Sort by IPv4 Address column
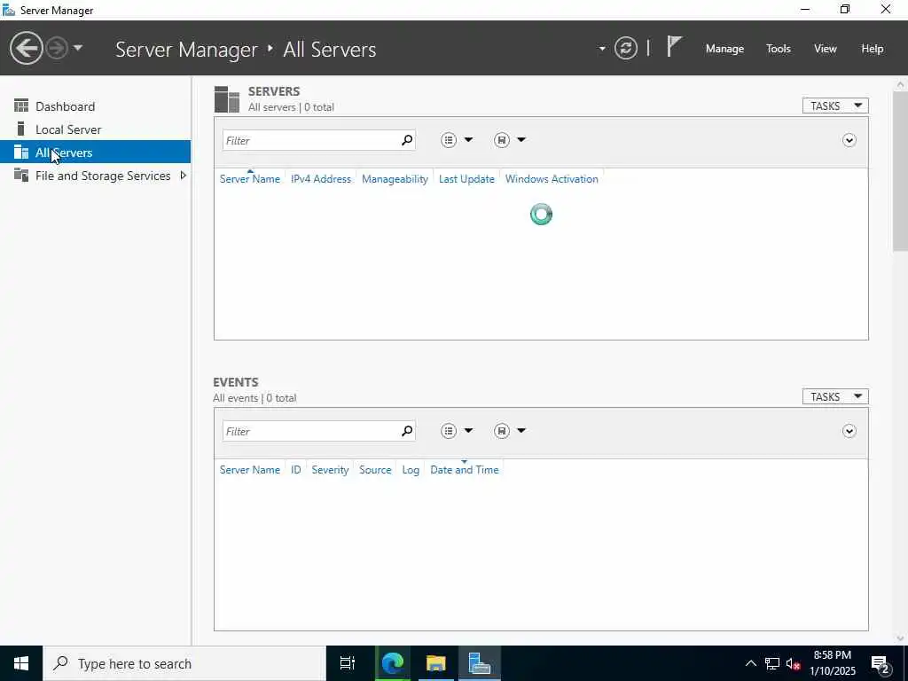This screenshot has width=908, height=681. click(321, 179)
